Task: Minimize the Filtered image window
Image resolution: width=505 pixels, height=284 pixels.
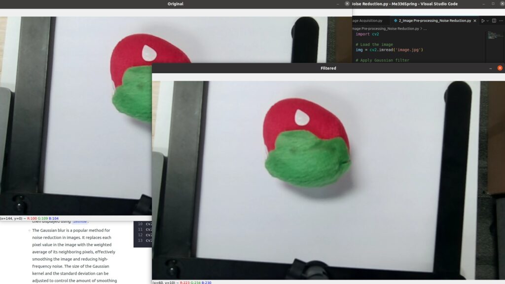Action: tap(491, 69)
